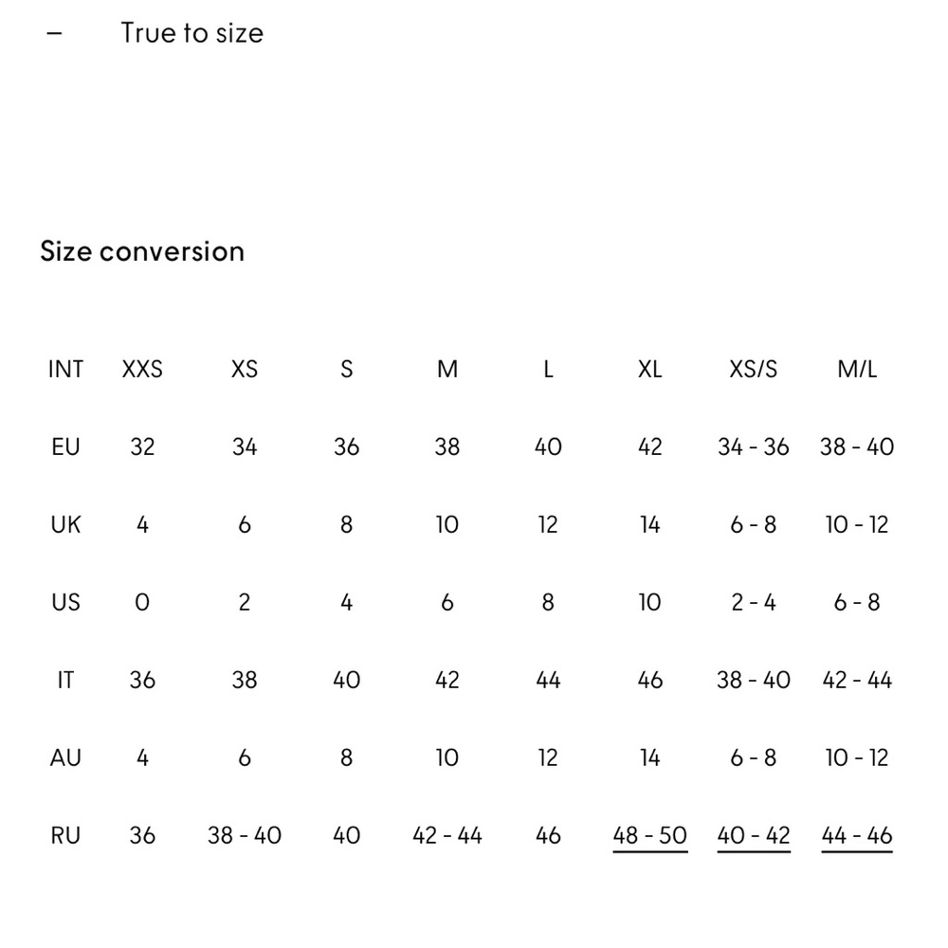Image resolution: width=948 pixels, height=948 pixels.
Task: Click the XS/S column header
Action: (x=754, y=369)
